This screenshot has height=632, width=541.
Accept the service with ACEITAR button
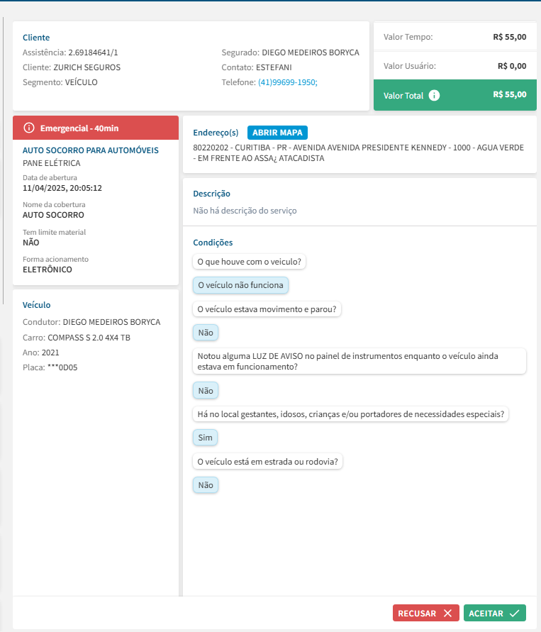494,614
